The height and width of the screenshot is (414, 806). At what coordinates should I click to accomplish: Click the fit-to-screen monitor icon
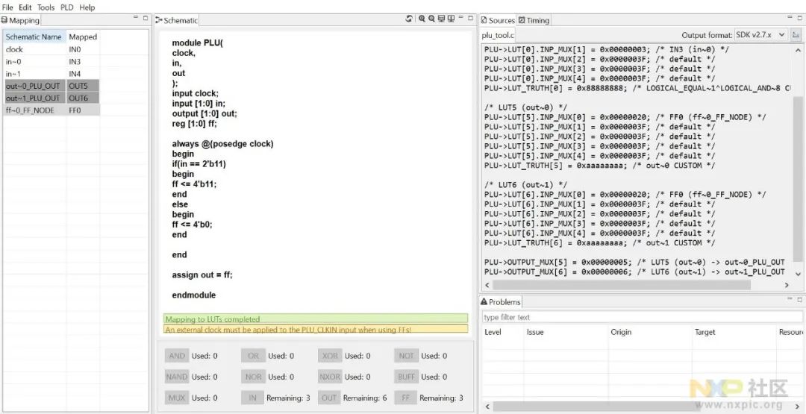pyautogui.click(x=442, y=19)
